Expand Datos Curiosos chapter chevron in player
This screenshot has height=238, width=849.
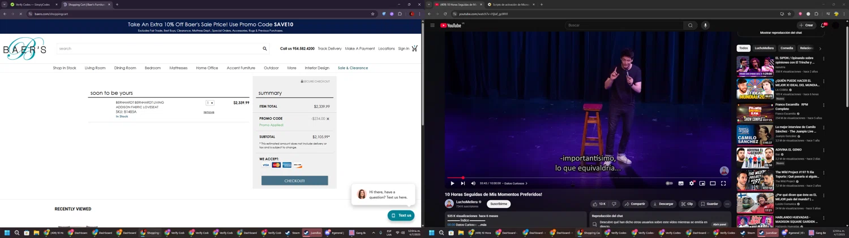pos(526,183)
